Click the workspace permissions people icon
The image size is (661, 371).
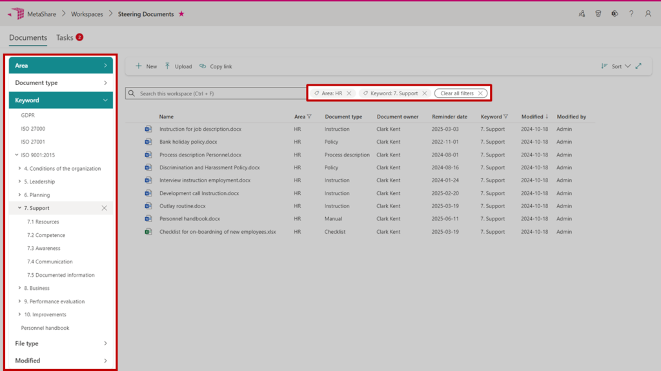[582, 14]
